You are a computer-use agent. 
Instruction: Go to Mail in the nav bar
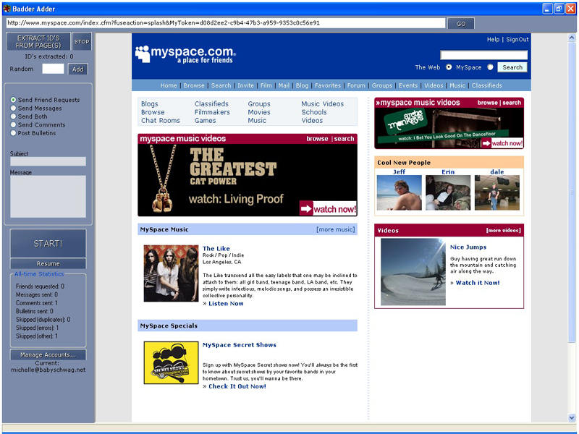(284, 85)
